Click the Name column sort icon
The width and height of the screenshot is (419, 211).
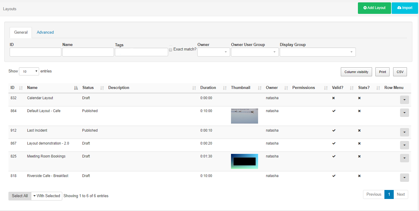click(x=76, y=88)
